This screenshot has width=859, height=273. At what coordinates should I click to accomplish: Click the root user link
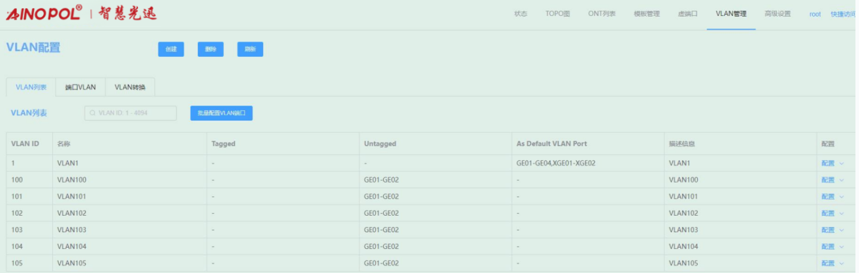815,14
